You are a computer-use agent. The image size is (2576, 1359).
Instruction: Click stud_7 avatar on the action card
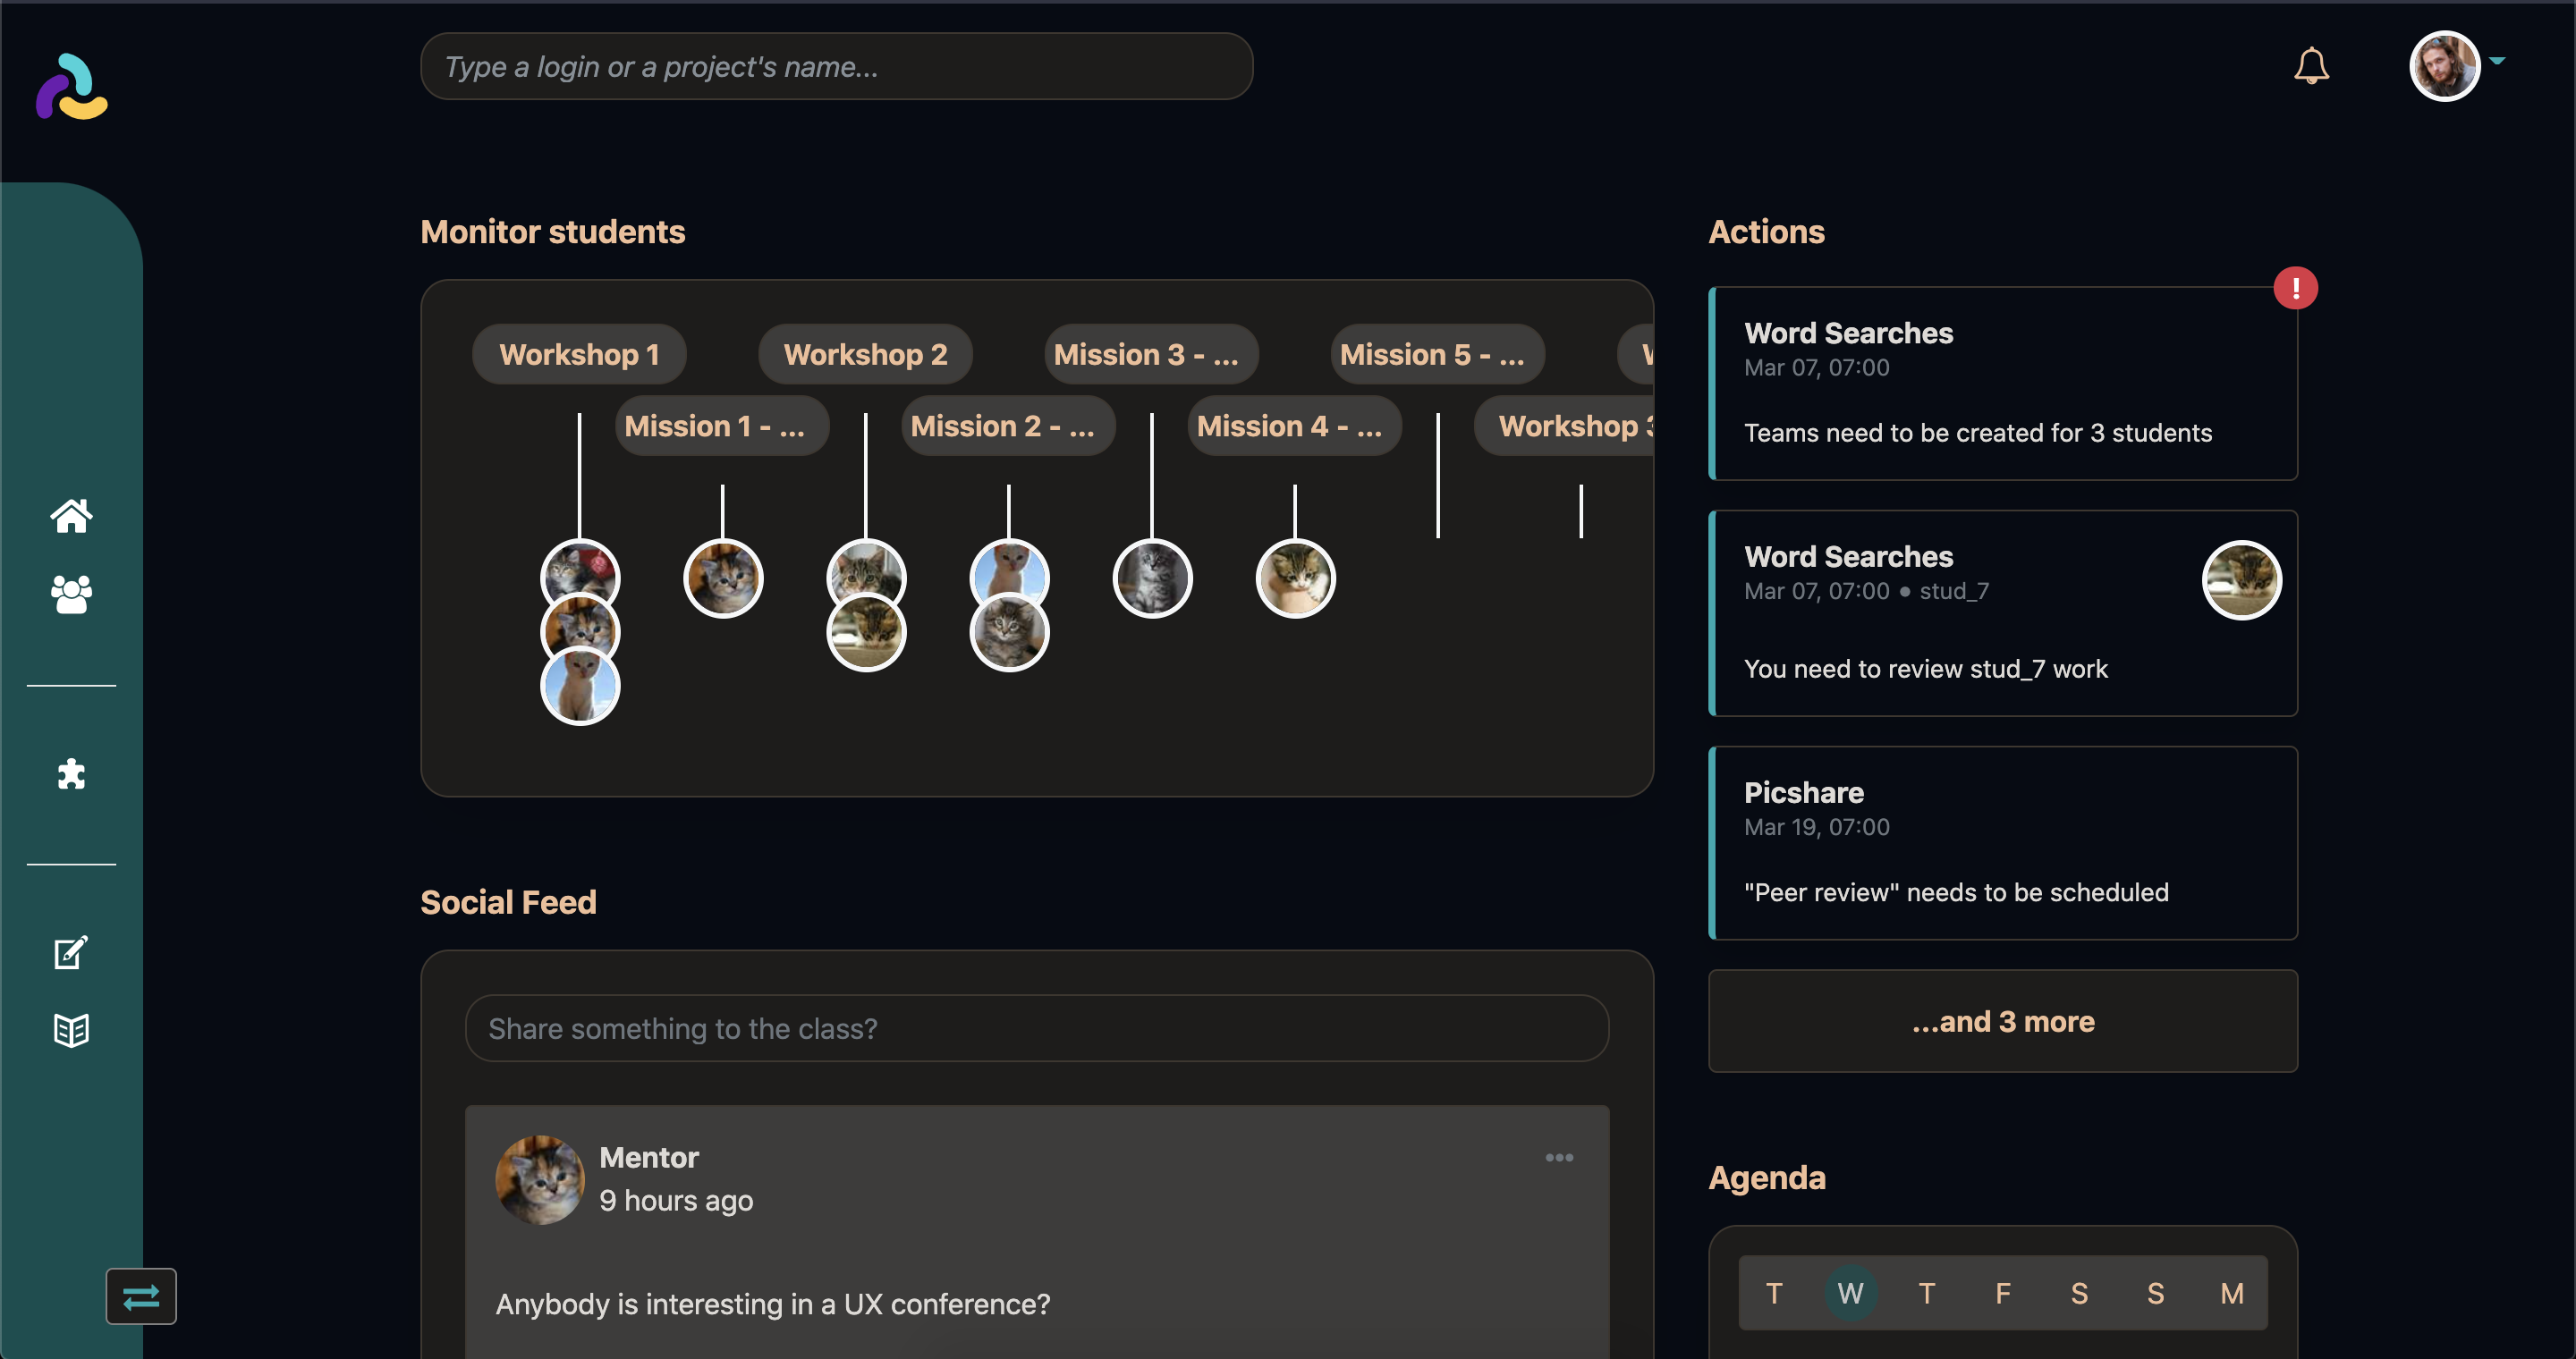(x=2241, y=579)
